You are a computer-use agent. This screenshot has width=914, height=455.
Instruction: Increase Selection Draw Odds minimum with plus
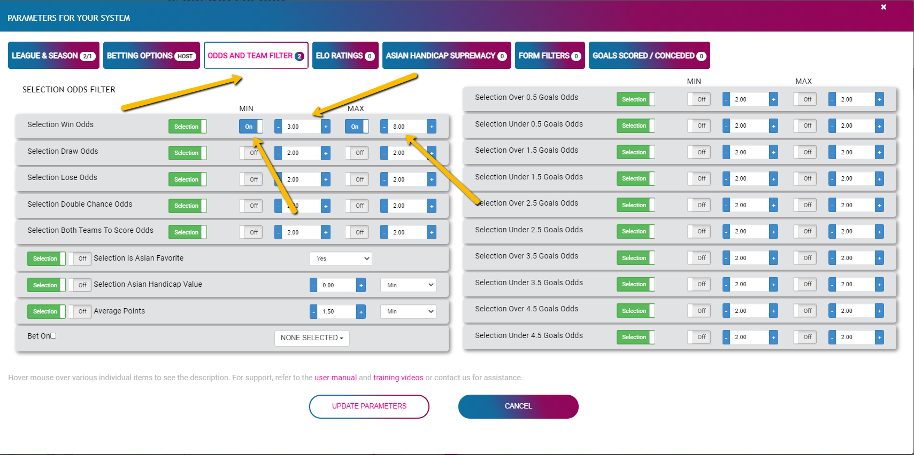point(326,153)
